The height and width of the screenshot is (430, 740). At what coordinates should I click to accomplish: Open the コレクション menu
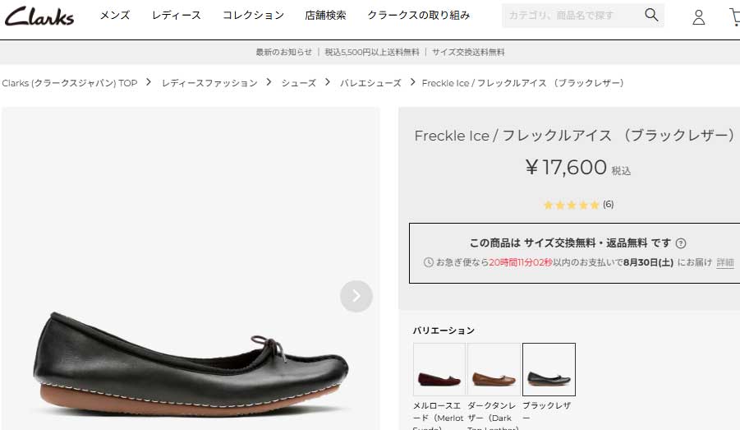[x=253, y=16]
